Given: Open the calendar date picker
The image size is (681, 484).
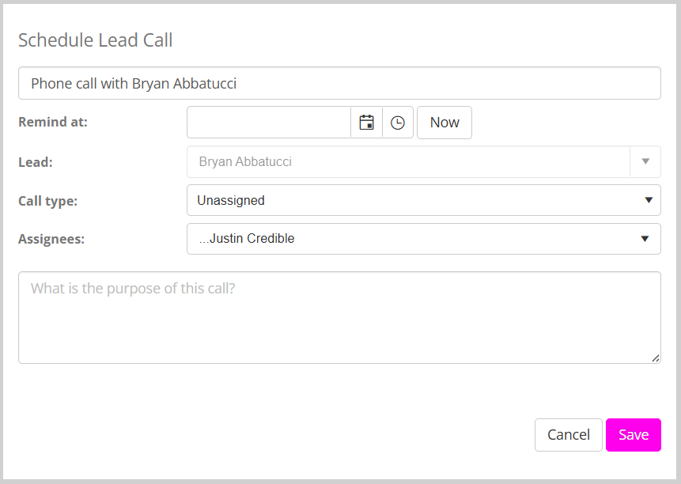Looking at the screenshot, I should [366, 123].
